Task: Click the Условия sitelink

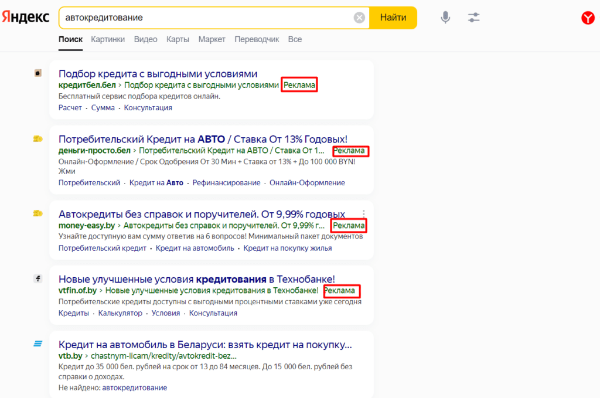Action: [x=166, y=313]
